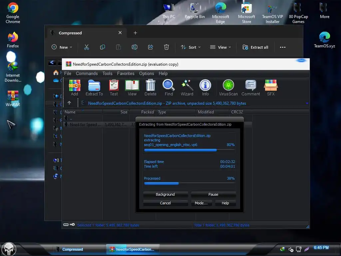
Task: Open WinRAR desktop shortcut
Action: click(x=13, y=98)
